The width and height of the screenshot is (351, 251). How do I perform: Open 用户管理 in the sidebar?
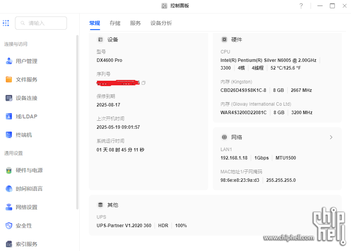27,61
